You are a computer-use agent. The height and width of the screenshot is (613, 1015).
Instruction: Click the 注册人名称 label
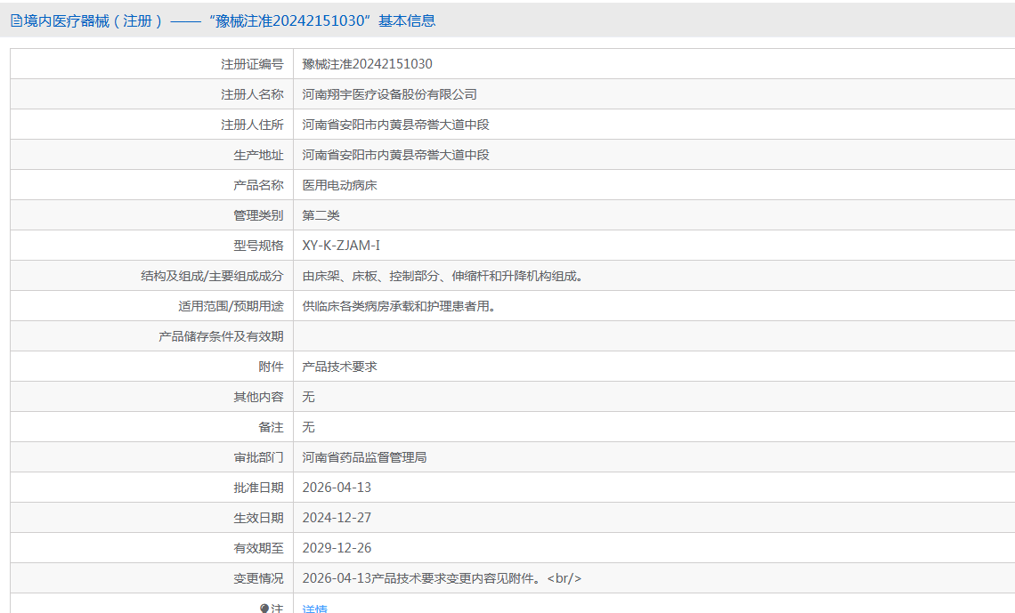point(252,94)
